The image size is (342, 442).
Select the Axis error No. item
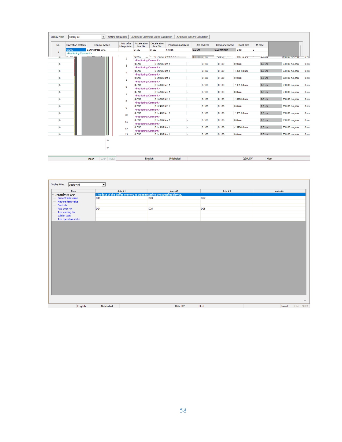pos(65,209)
